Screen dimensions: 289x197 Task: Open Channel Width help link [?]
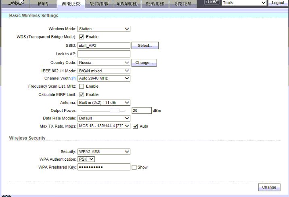pos(74,78)
